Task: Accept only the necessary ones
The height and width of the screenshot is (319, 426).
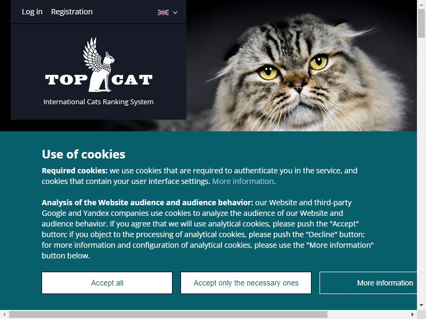Action: pos(246,283)
